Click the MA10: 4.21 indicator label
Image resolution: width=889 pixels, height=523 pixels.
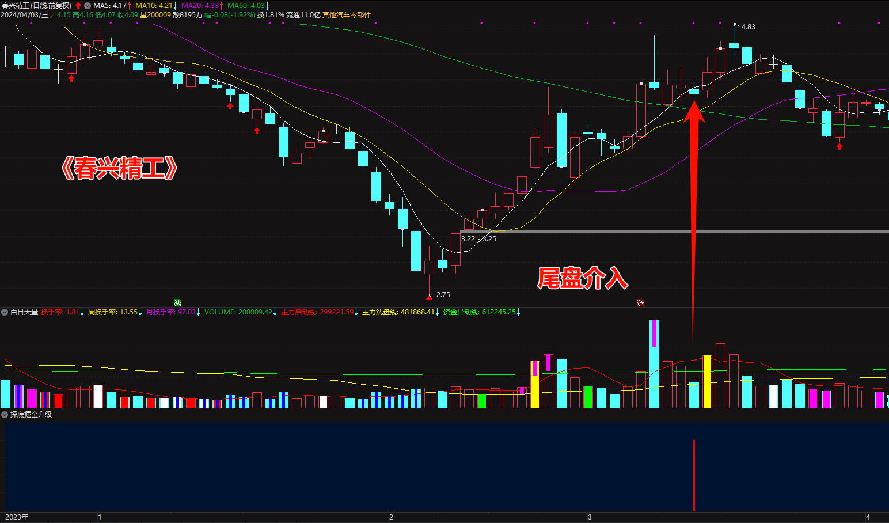(x=154, y=6)
